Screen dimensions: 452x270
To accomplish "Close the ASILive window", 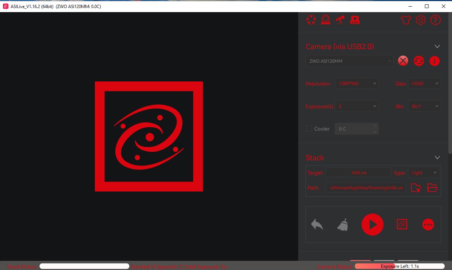I will coord(444,6).
